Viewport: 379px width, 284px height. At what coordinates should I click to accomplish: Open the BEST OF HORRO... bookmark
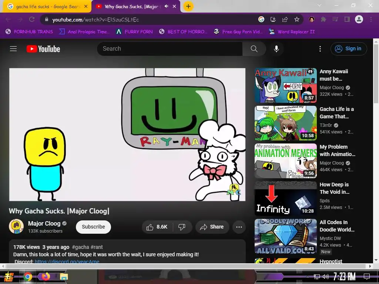click(x=183, y=32)
